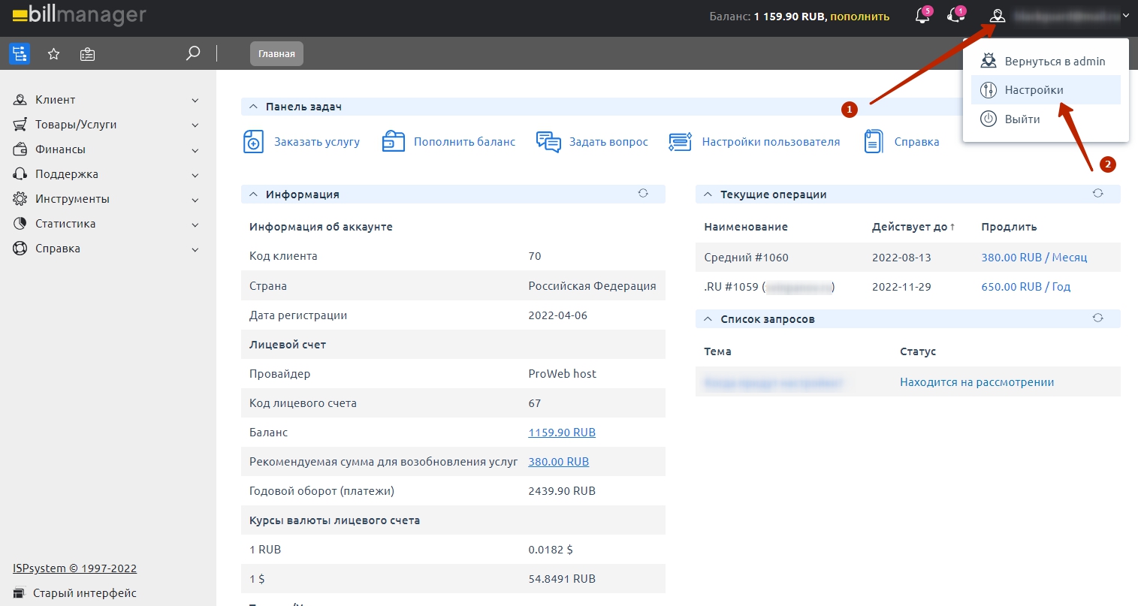
Task: Renew .RU #1059 for 650.00 RUB / Год
Action: point(1025,287)
